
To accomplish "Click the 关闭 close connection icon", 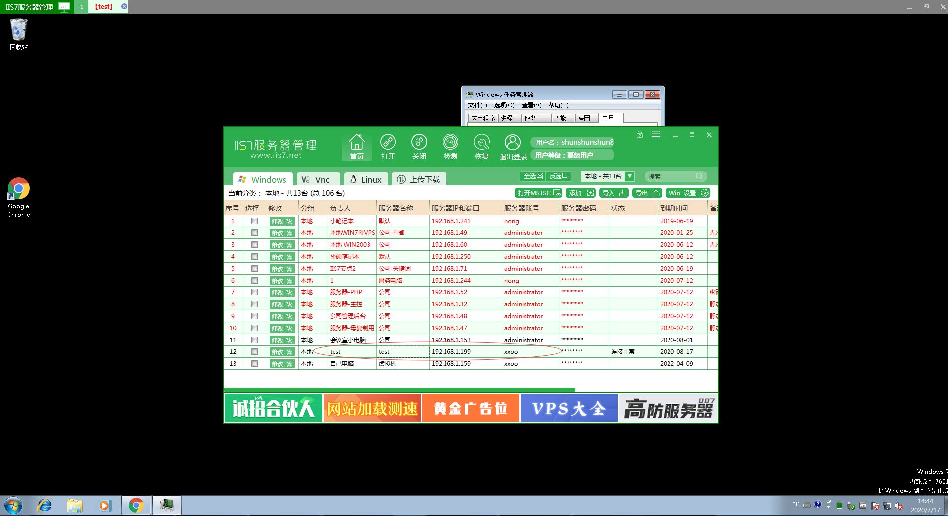I will (419, 147).
